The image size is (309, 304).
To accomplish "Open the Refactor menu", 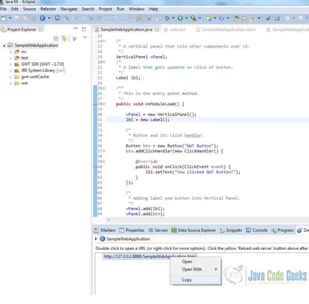I will 48,9.
